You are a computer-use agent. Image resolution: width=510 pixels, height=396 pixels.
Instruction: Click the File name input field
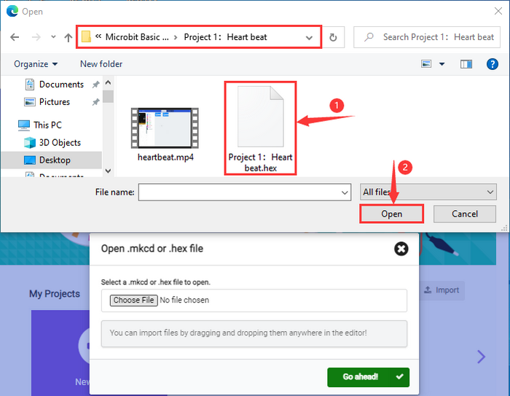click(x=245, y=193)
